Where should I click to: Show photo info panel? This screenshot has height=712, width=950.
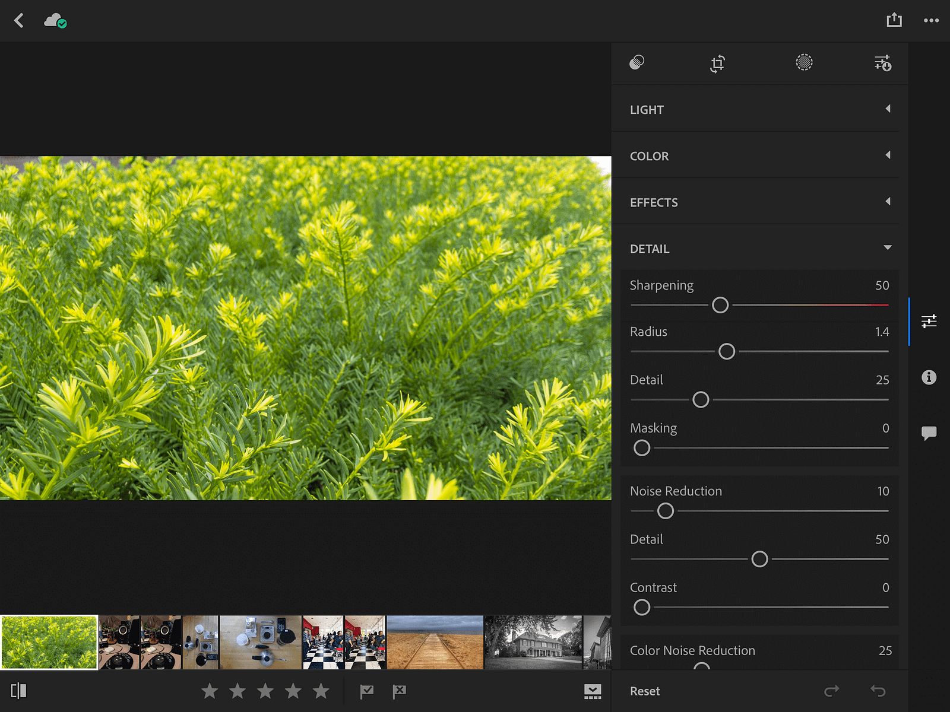pyautogui.click(x=929, y=377)
